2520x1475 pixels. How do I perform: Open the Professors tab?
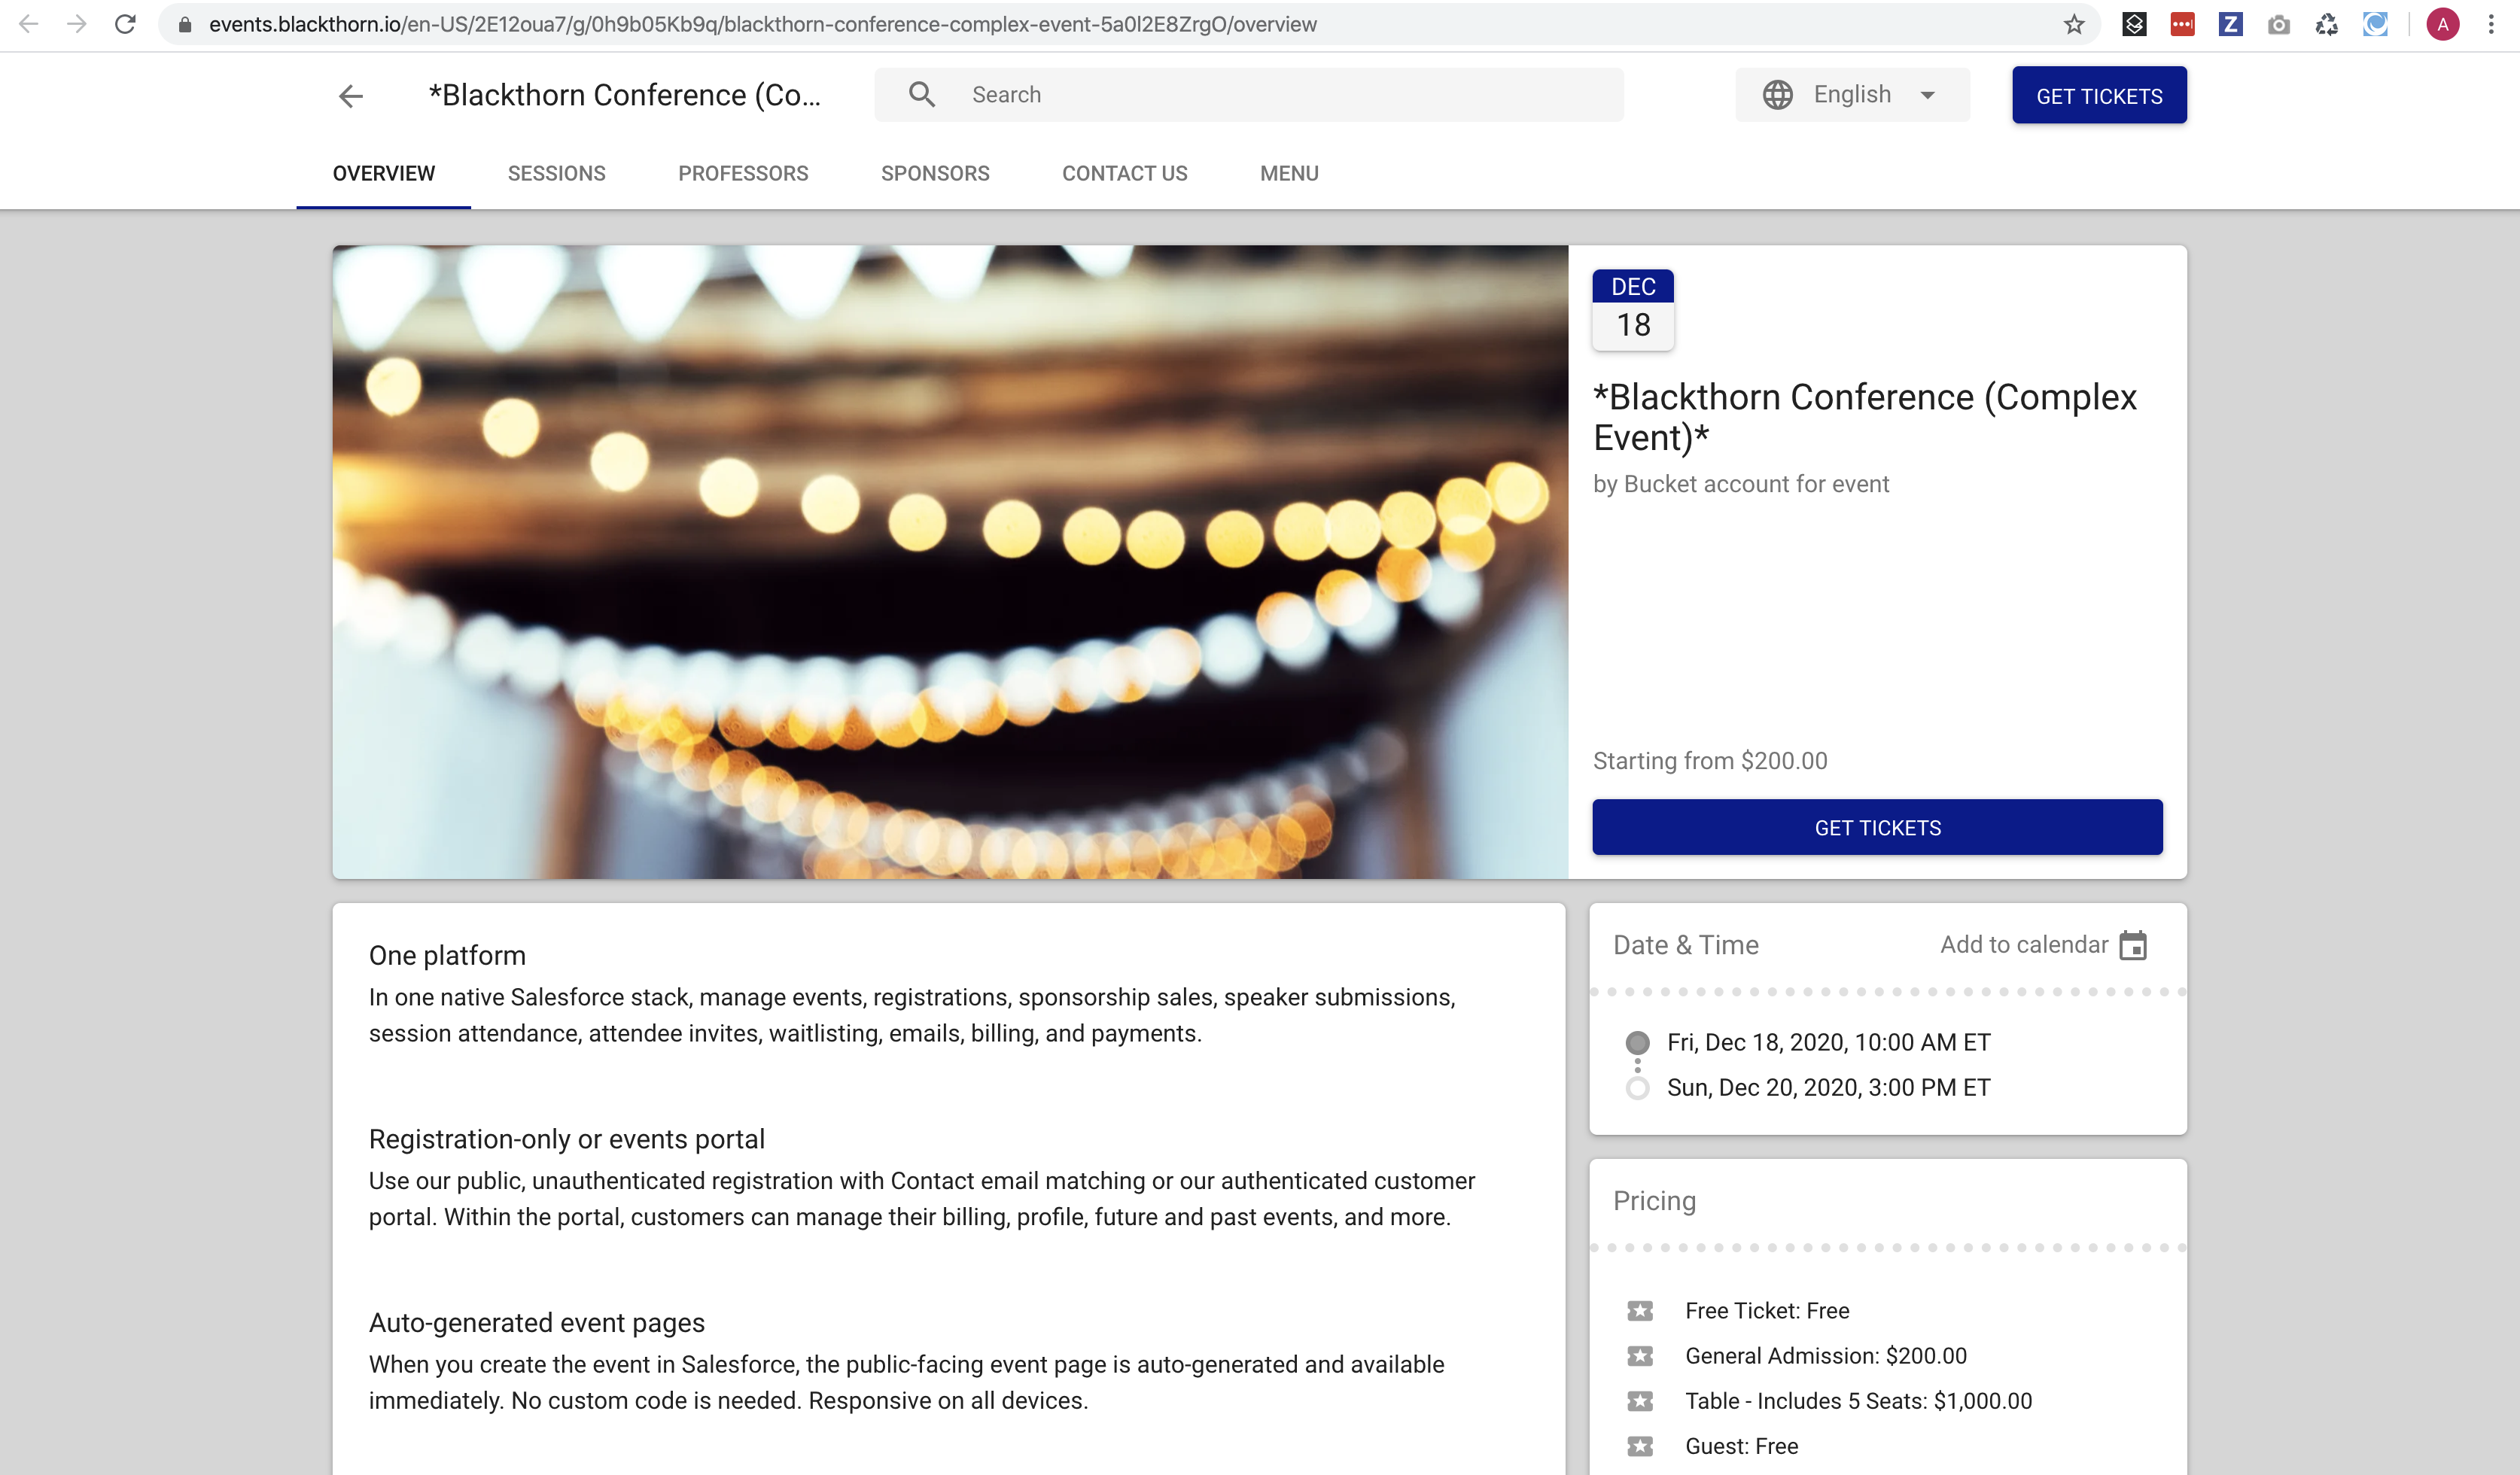click(743, 174)
